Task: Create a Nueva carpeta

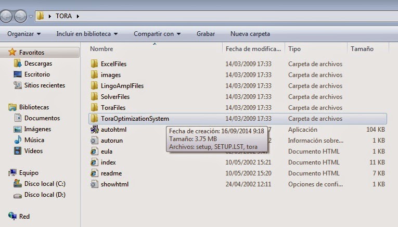Action: pyautogui.click(x=250, y=34)
